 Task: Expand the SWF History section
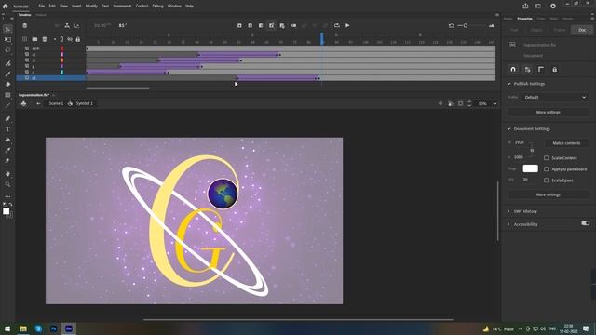coord(508,211)
